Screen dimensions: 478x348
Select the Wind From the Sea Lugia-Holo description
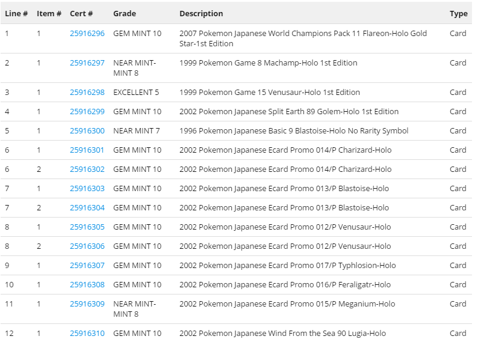[282, 334]
